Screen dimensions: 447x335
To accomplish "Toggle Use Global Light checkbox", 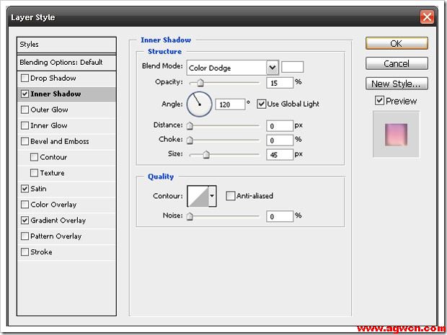I will point(261,104).
